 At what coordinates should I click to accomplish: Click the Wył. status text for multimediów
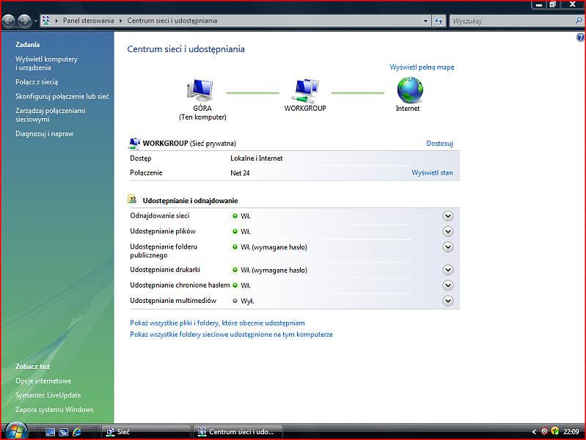coord(247,301)
